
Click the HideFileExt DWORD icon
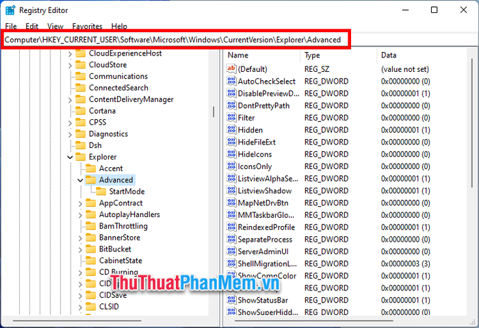click(231, 142)
